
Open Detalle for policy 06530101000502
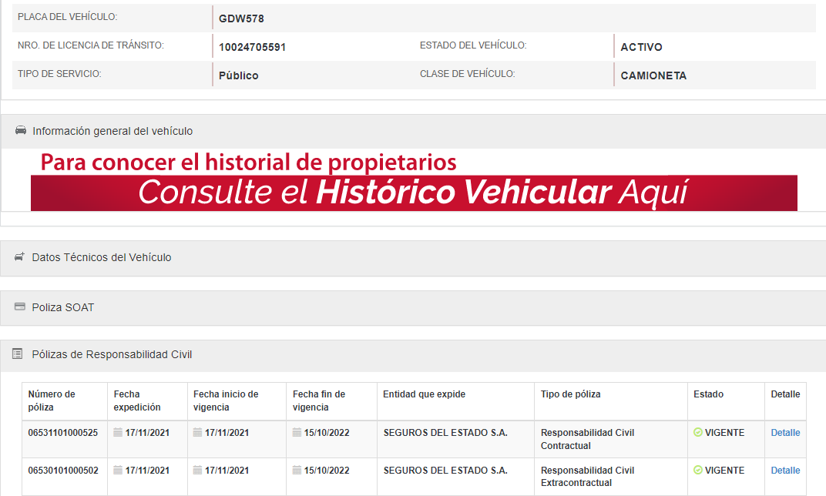click(x=785, y=471)
